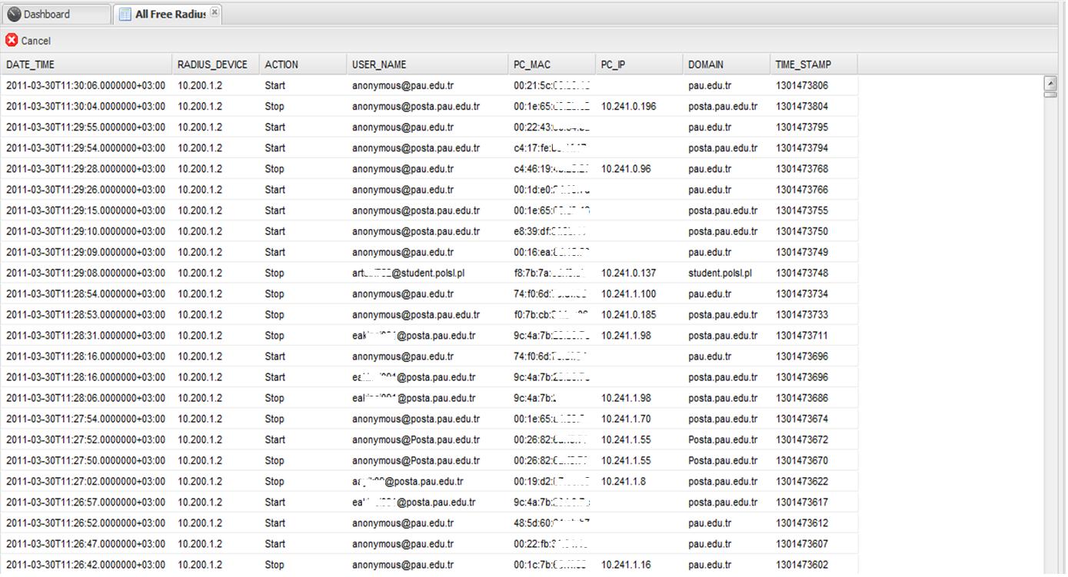Click the IP cell 10.241.0.185

pyautogui.click(x=629, y=314)
